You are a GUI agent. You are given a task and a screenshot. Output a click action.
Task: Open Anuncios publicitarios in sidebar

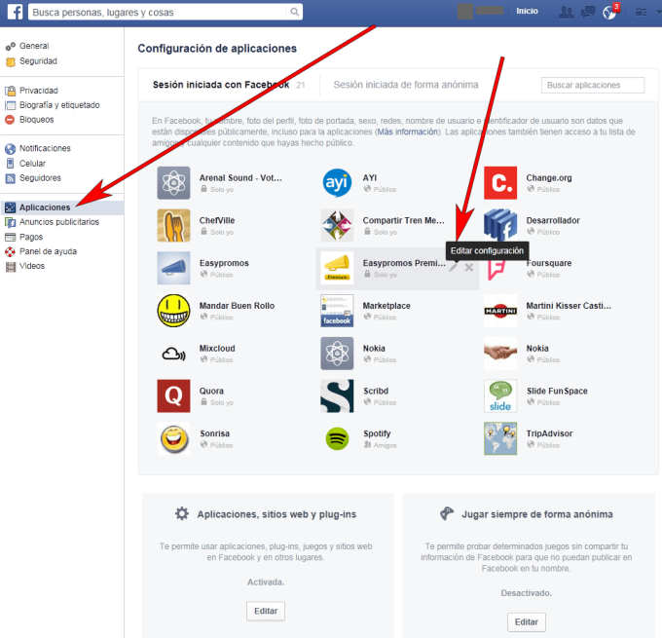click(x=59, y=222)
